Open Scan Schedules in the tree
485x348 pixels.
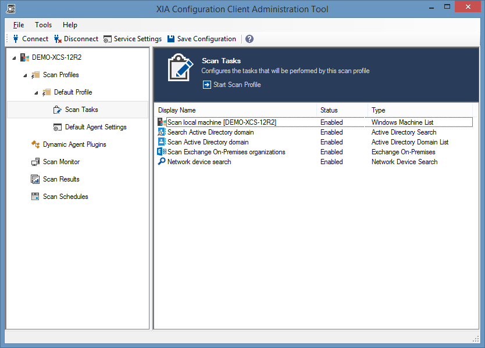(x=66, y=197)
